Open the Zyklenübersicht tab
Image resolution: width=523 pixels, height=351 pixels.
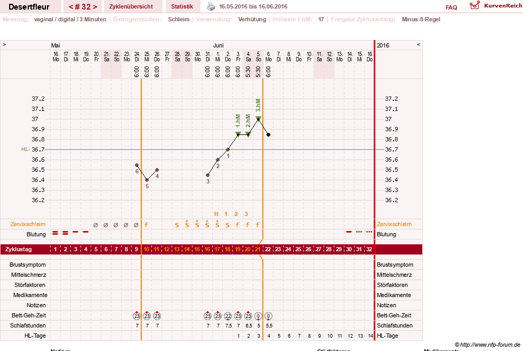(131, 6)
